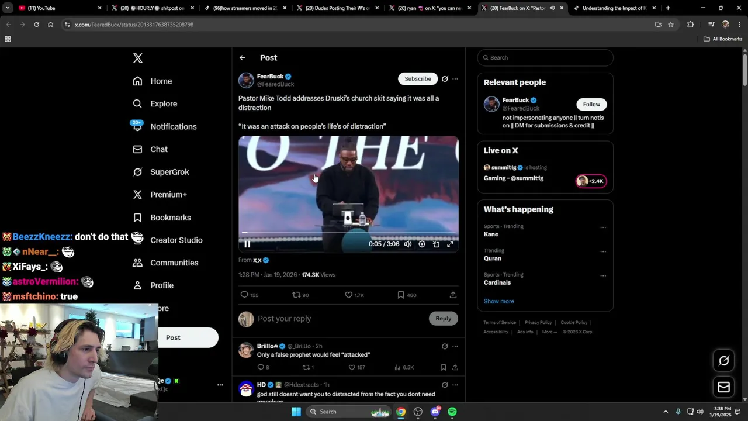Viewport: 748px width, 421px height.
Task: Open a new browser tab
Action: coord(668,8)
